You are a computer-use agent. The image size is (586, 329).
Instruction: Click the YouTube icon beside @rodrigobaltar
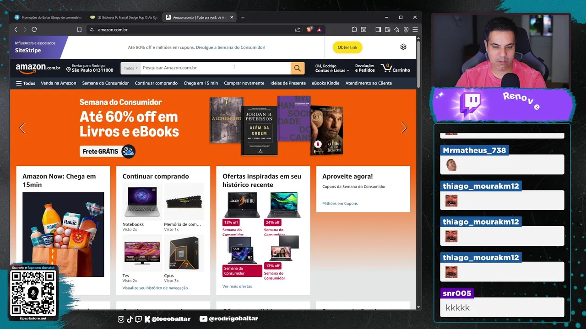[203, 319]
